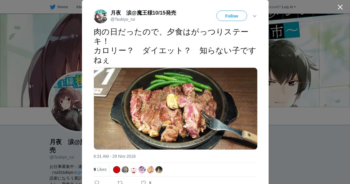Click the retweet icon
The width and height of the screenshot is (350, 184).
click(x=120, y=183)
